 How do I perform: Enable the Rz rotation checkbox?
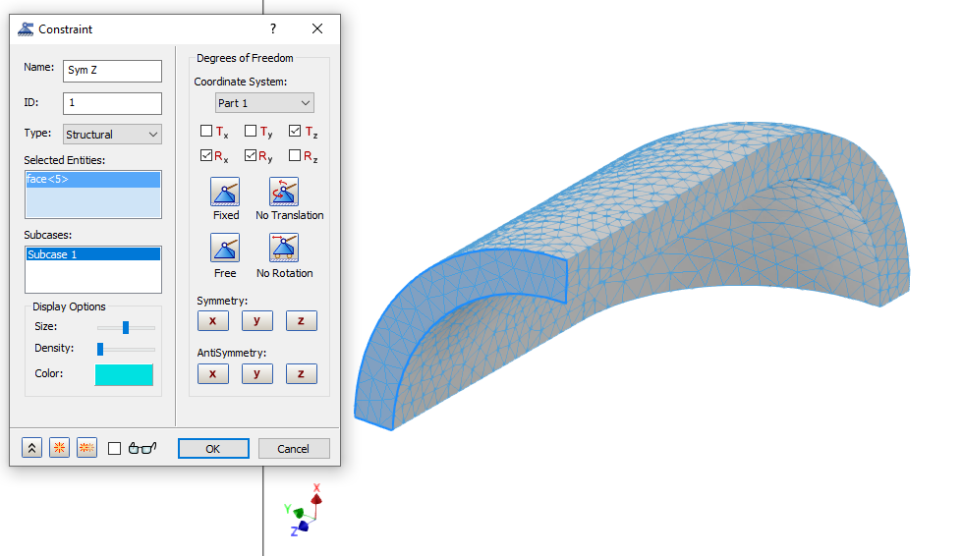click(x=295, y=155)
